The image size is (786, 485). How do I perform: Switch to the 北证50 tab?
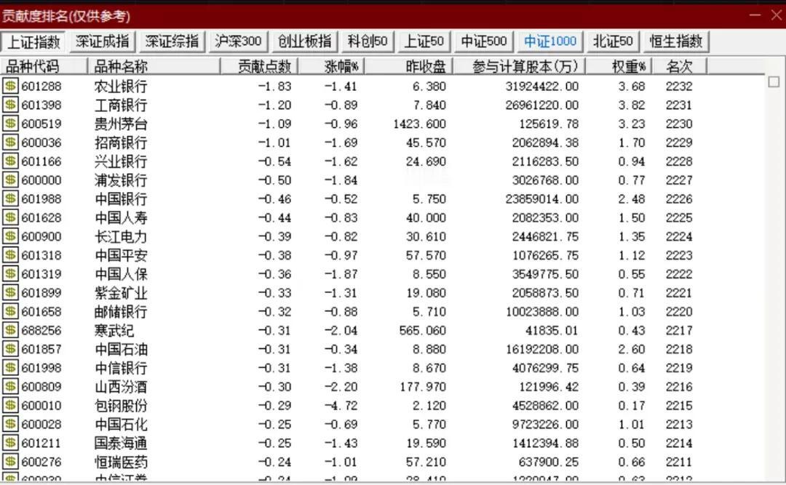click(x=613, y=41)
